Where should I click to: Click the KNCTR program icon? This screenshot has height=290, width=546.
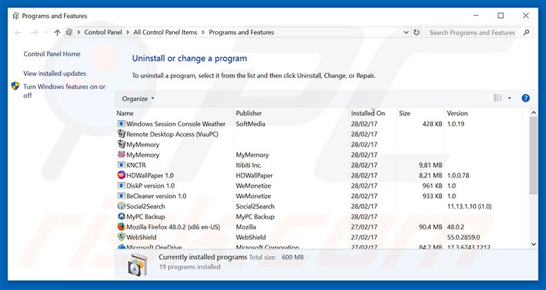tap(121, 165)
